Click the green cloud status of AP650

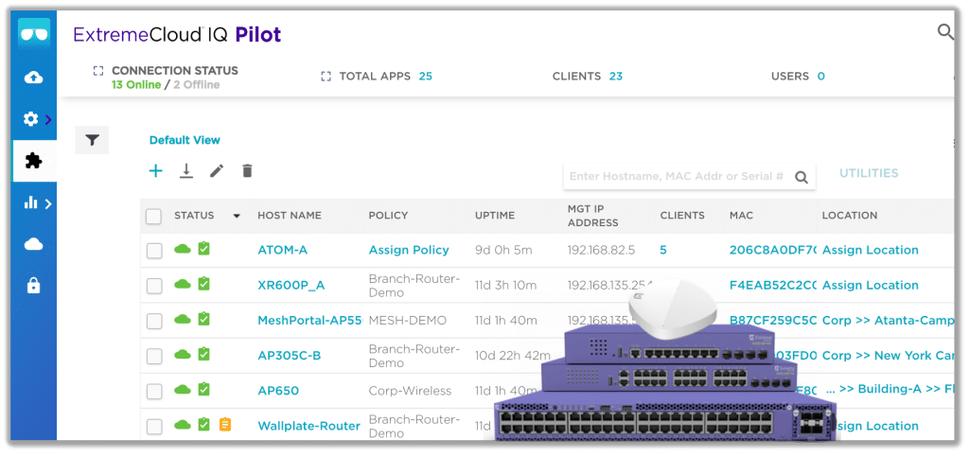coord(183,390)
